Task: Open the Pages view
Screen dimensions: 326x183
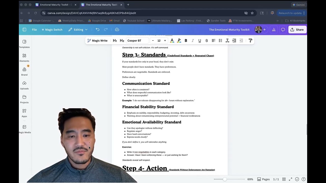Action: [x=263, y=179]
